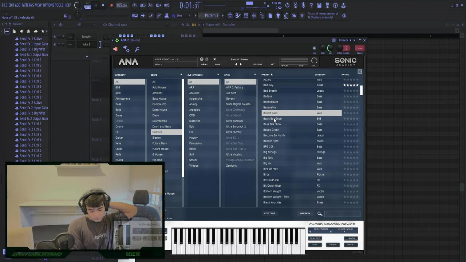Toggle typing keyboard to piano icon
The height and width of the screenshot is (262, 466).
click(135, 16)
